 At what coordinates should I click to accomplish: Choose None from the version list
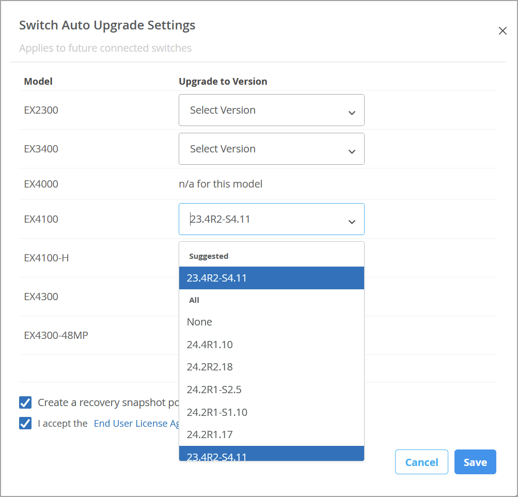tap(271, 322)
